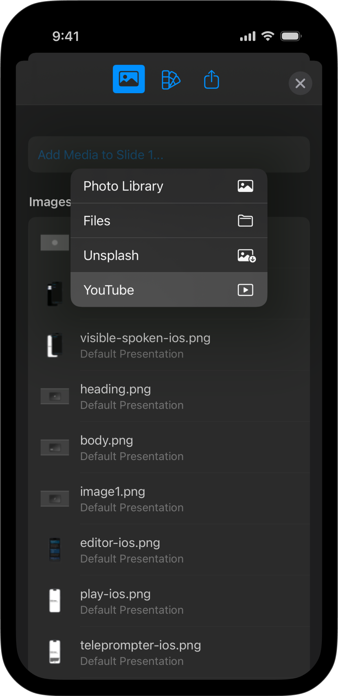Image resolution: width=338 pixels, height=696 pixels.
Task: Tap the YouTube play icon
Action: [x=246, y=290]
